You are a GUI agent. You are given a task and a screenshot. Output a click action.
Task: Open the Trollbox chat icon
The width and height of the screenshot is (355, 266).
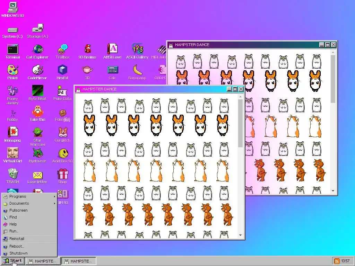[62, 52]
